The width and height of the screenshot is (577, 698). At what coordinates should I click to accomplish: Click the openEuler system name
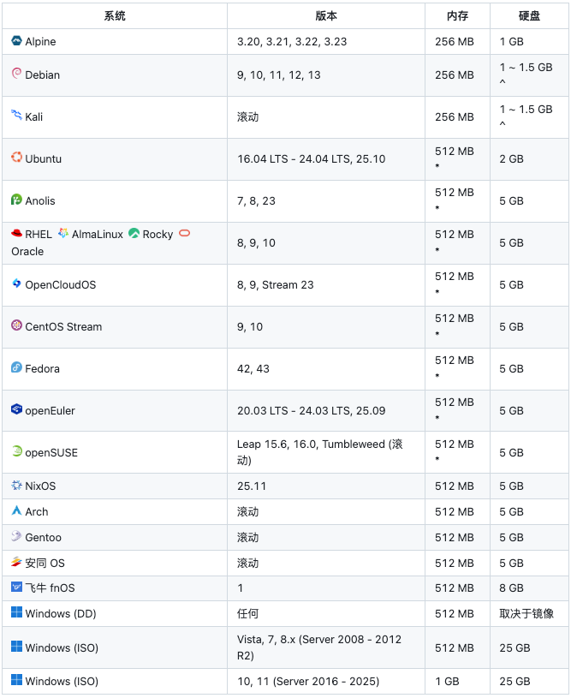pyautogui.click(x=50, y=411)
